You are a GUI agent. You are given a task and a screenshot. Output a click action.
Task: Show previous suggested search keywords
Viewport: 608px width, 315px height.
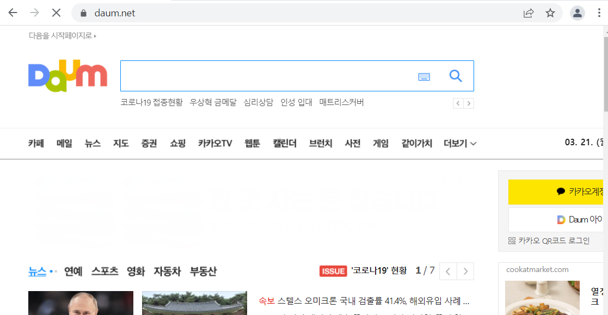click(x=458, y=103)
